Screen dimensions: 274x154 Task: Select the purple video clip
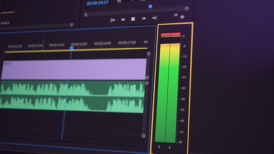pos(74,69)
